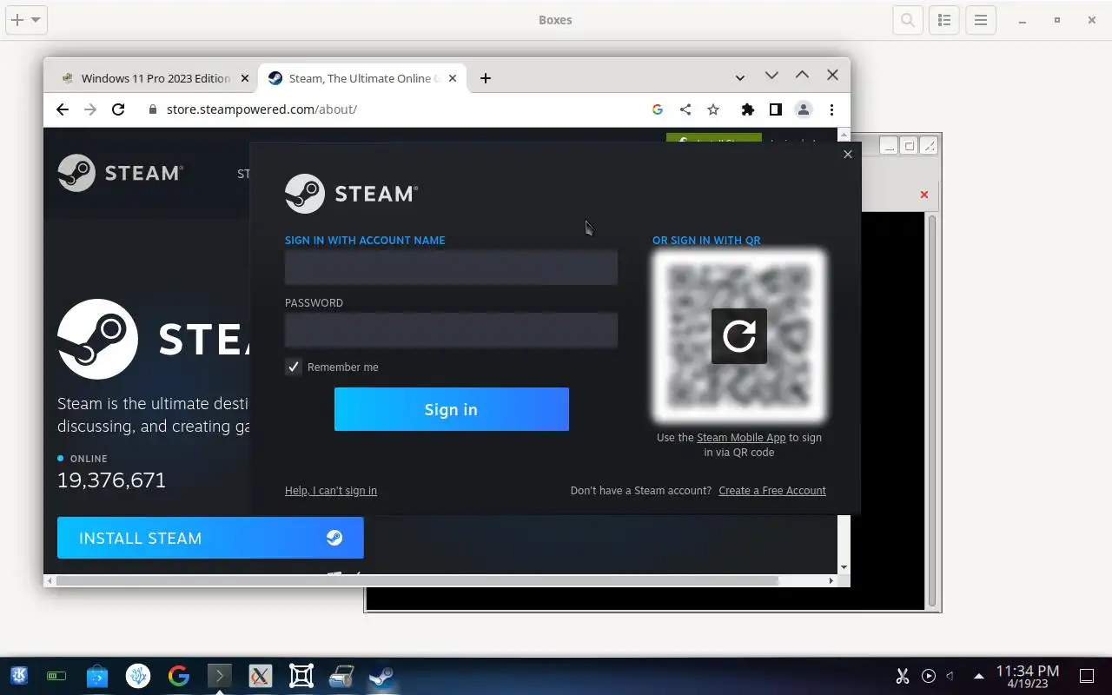
Task: Close the Steam browser tab
Action: coord(452,78)
